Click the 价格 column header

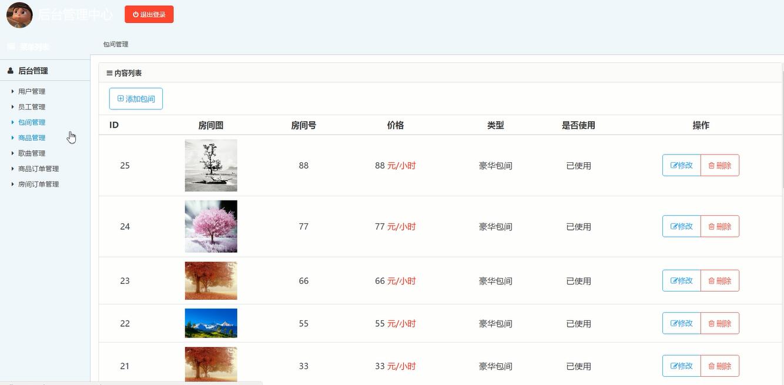(x=396, y=125)
